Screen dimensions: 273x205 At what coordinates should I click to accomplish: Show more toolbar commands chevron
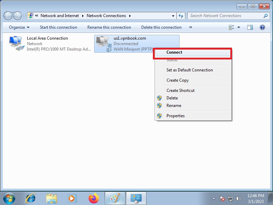click(190, 27)
